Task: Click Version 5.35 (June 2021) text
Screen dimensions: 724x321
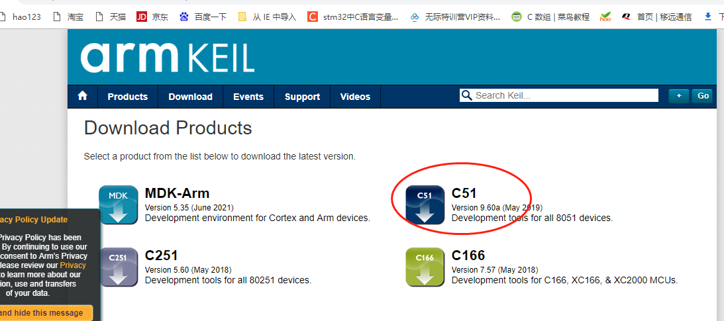Action: (189, 207)
